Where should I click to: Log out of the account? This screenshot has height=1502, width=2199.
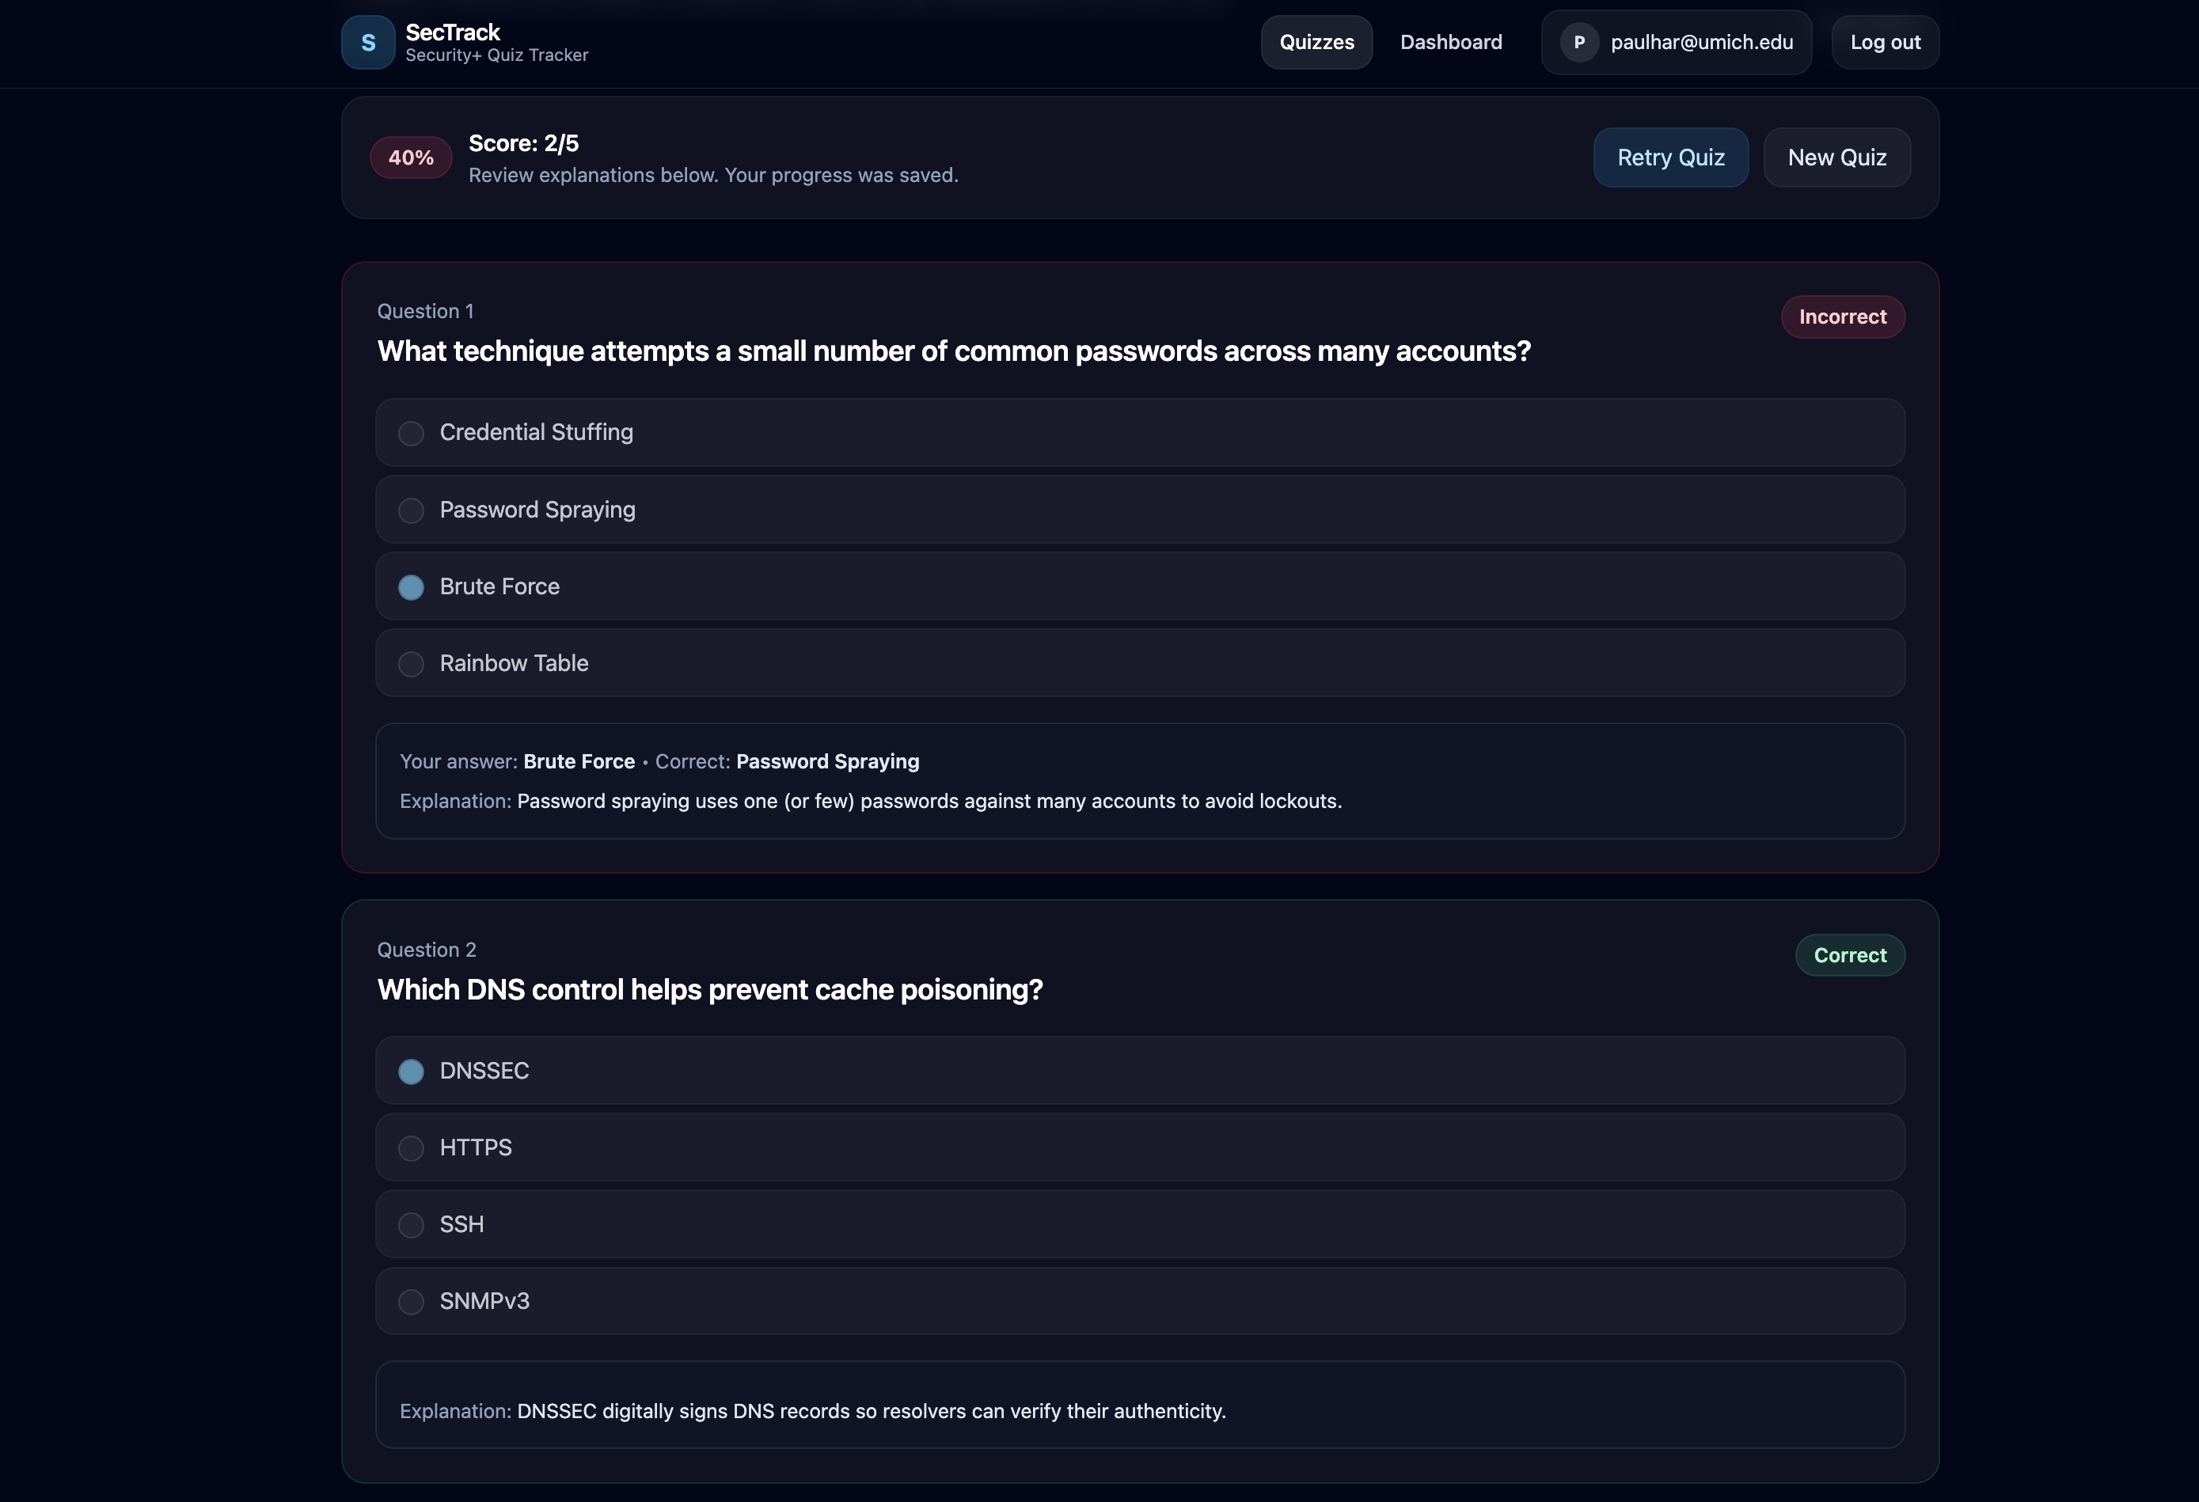coord(1884,42)
